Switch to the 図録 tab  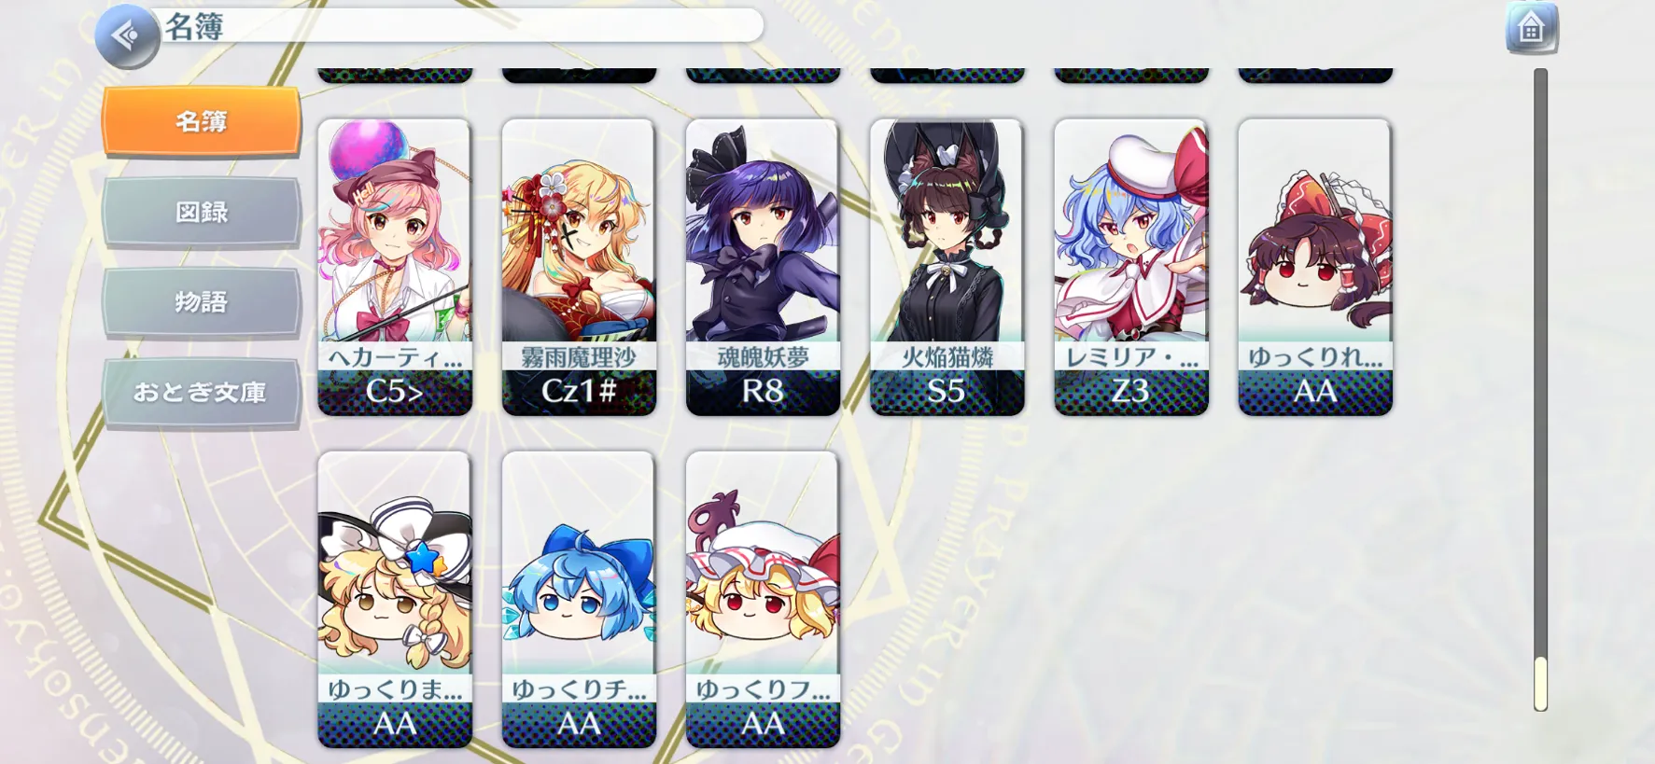point(202,212)
